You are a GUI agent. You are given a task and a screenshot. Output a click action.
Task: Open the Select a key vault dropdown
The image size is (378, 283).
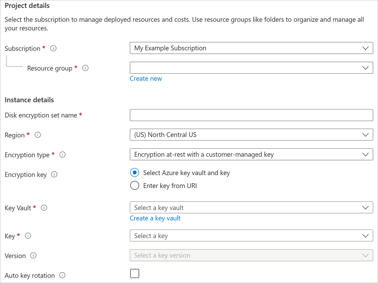[251, 208]
